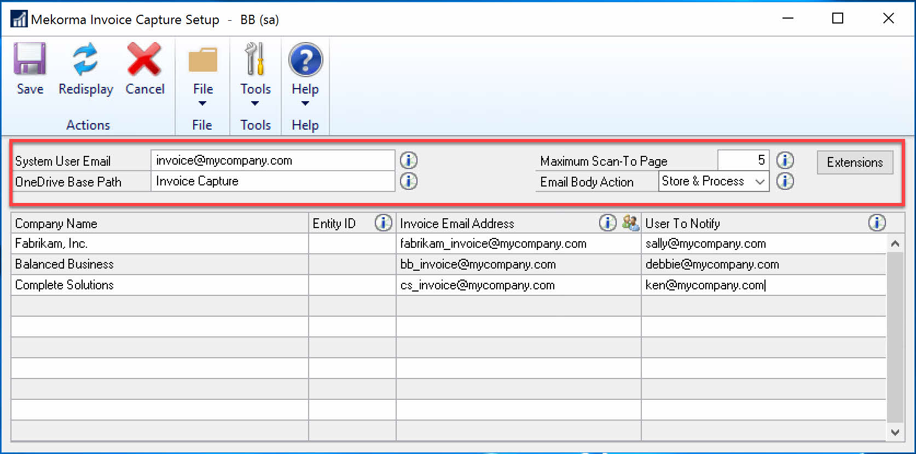Click the Redisplay arrows icon
This screenshot has height=454, width=916.
tap(85, 59)
